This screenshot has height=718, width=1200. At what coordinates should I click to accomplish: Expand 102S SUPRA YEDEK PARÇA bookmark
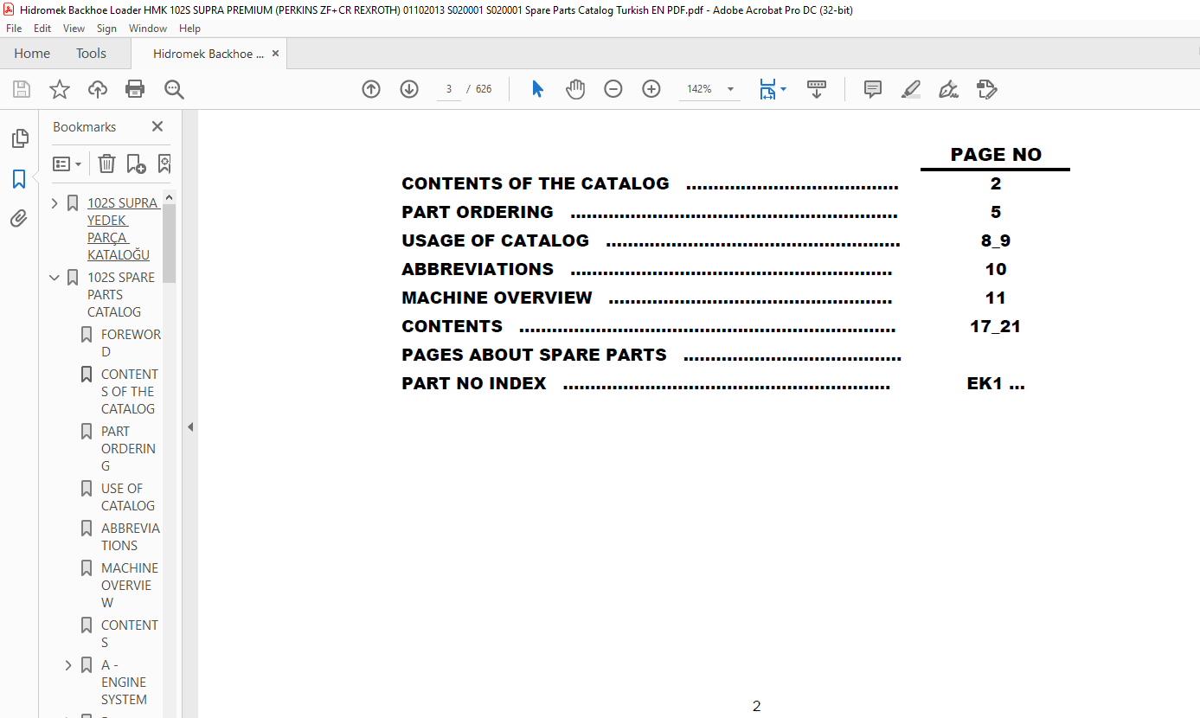point(55,203)
